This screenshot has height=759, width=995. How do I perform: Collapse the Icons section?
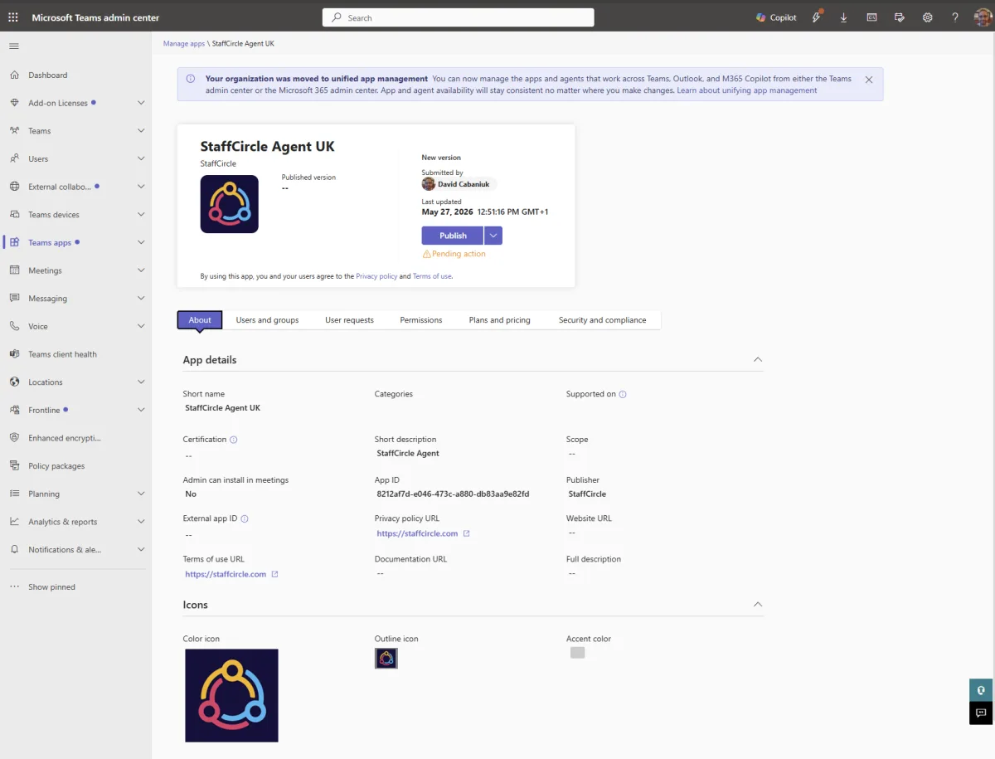pyautogui.click(x=757, y=605)
